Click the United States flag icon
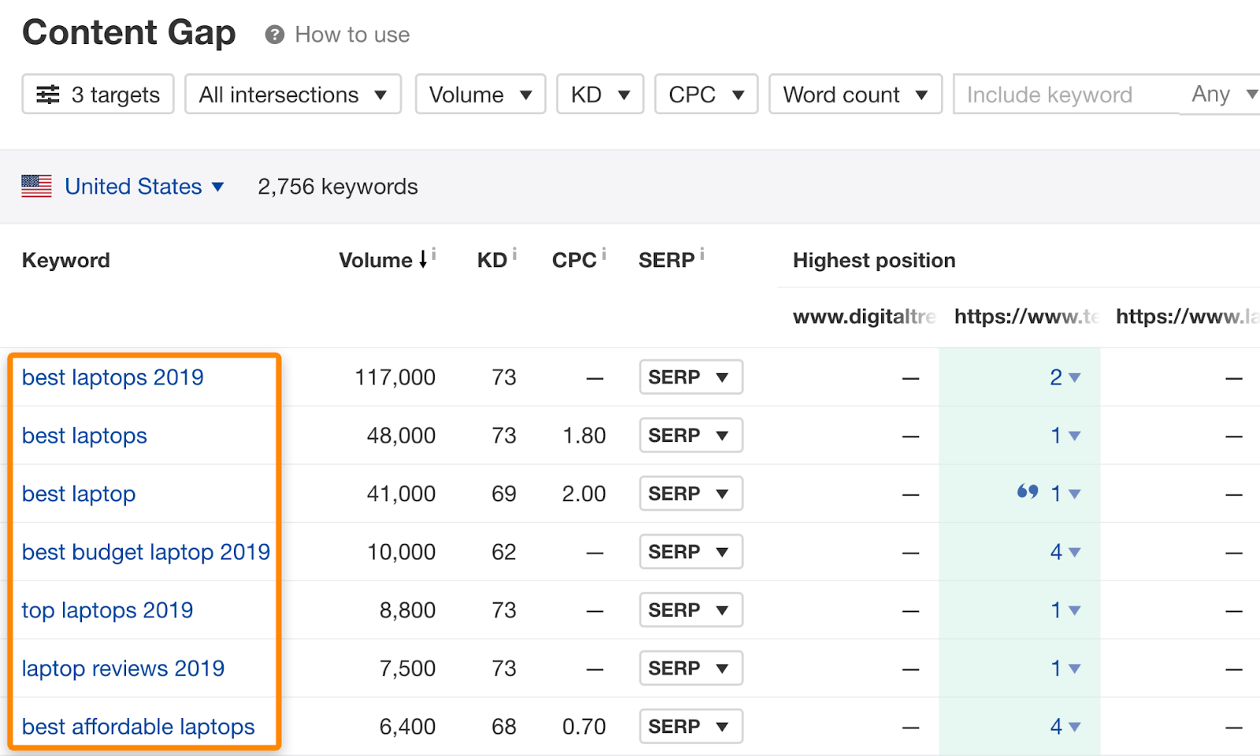Image resolution: width=1260 pixels, height=756 pixels. click(36, 187)
